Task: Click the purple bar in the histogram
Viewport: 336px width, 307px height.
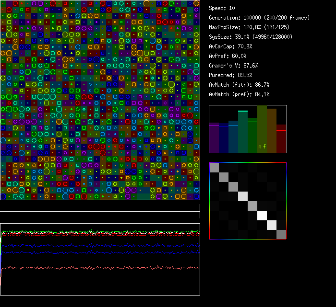Action: tap(214, 138)
